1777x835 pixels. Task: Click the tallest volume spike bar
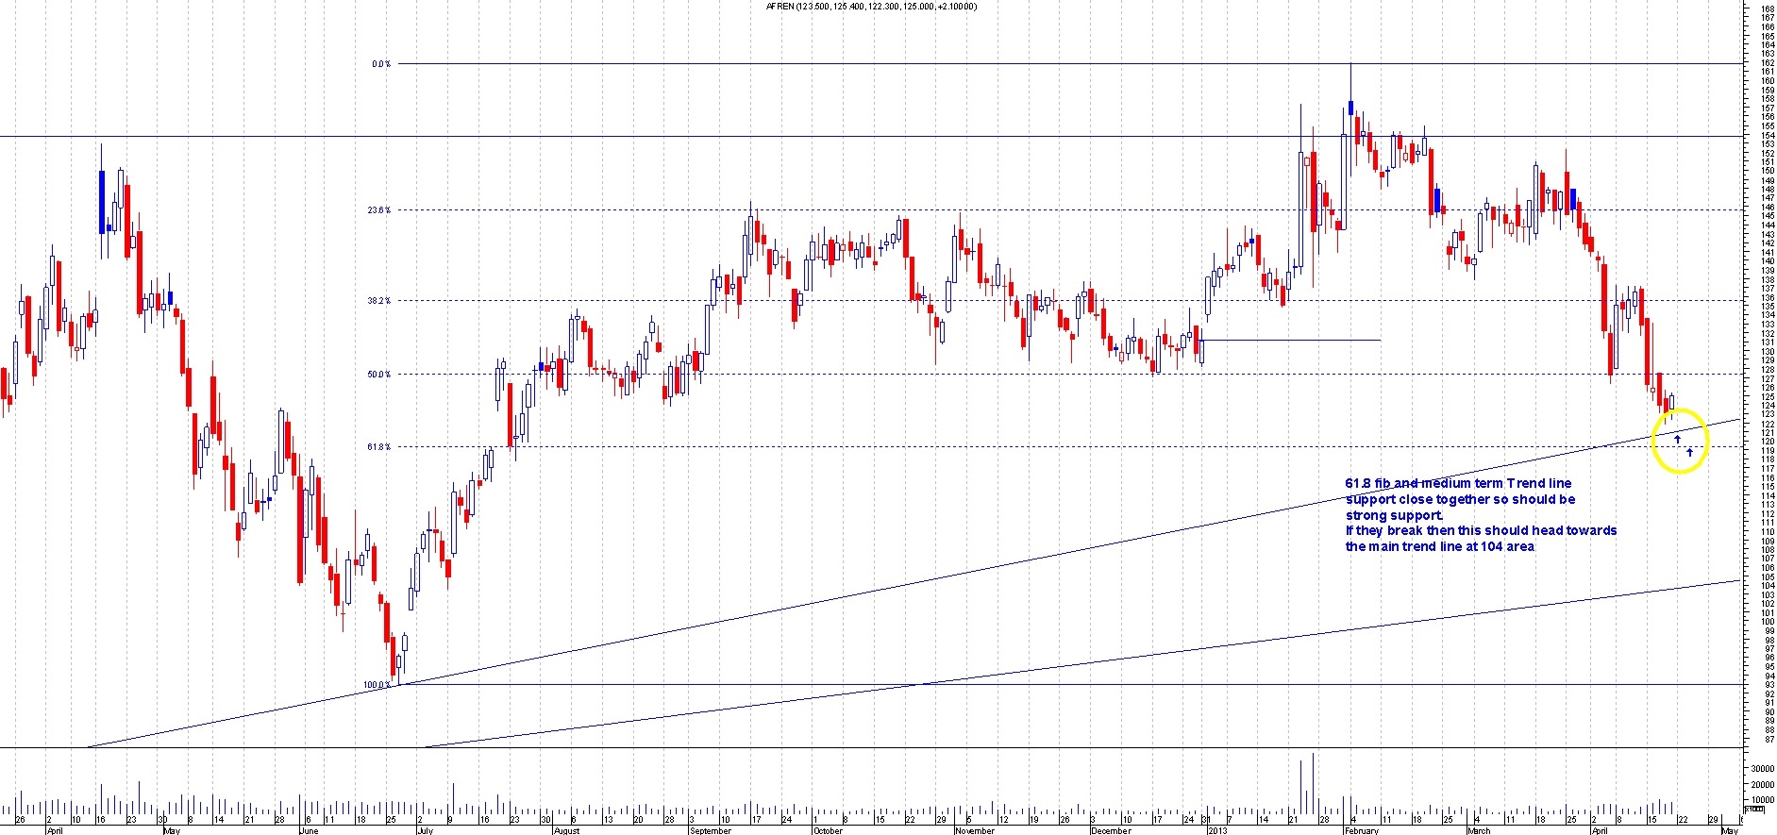[1313, 785]
